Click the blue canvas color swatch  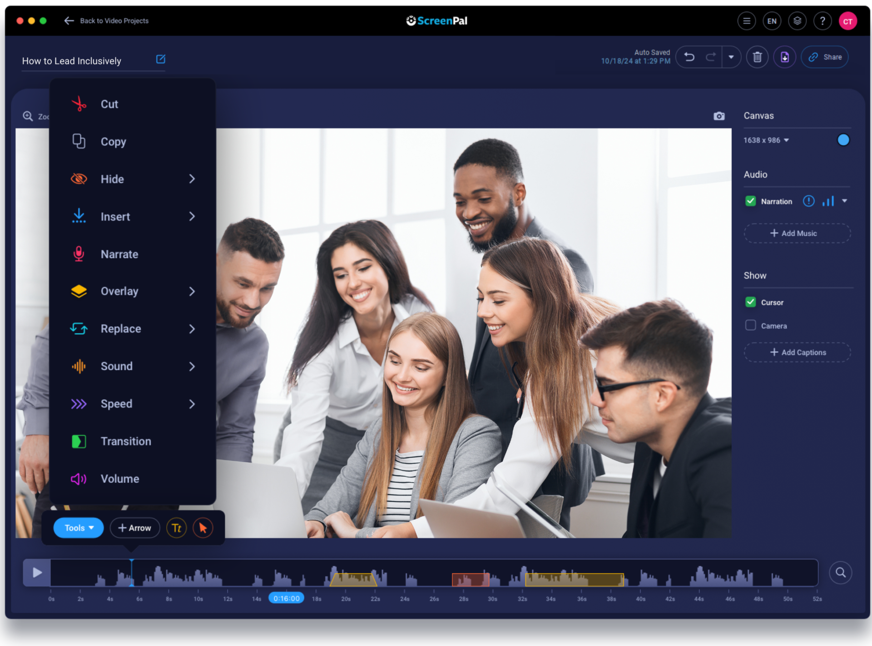point(843,140)
